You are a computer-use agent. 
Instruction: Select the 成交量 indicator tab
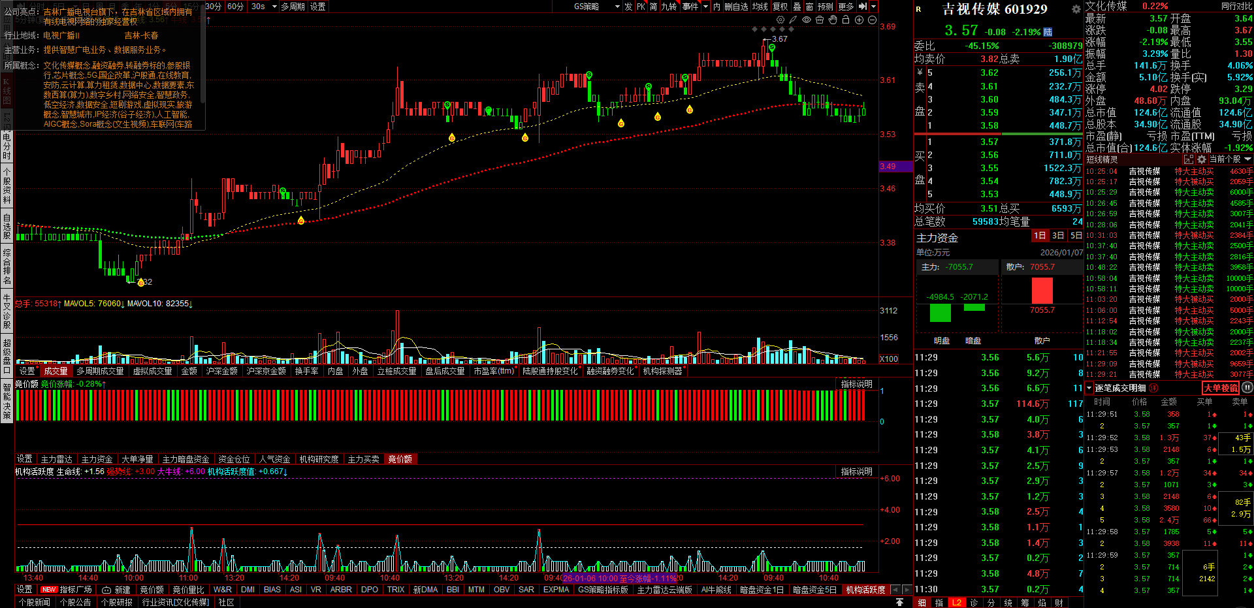tap(56, 371)
